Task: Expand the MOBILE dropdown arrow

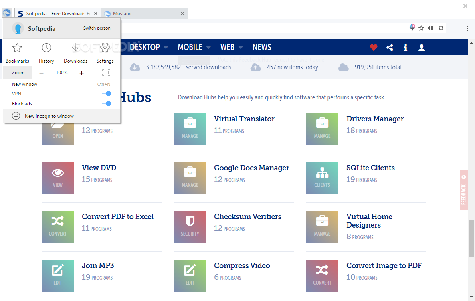Action: [208, 48]
